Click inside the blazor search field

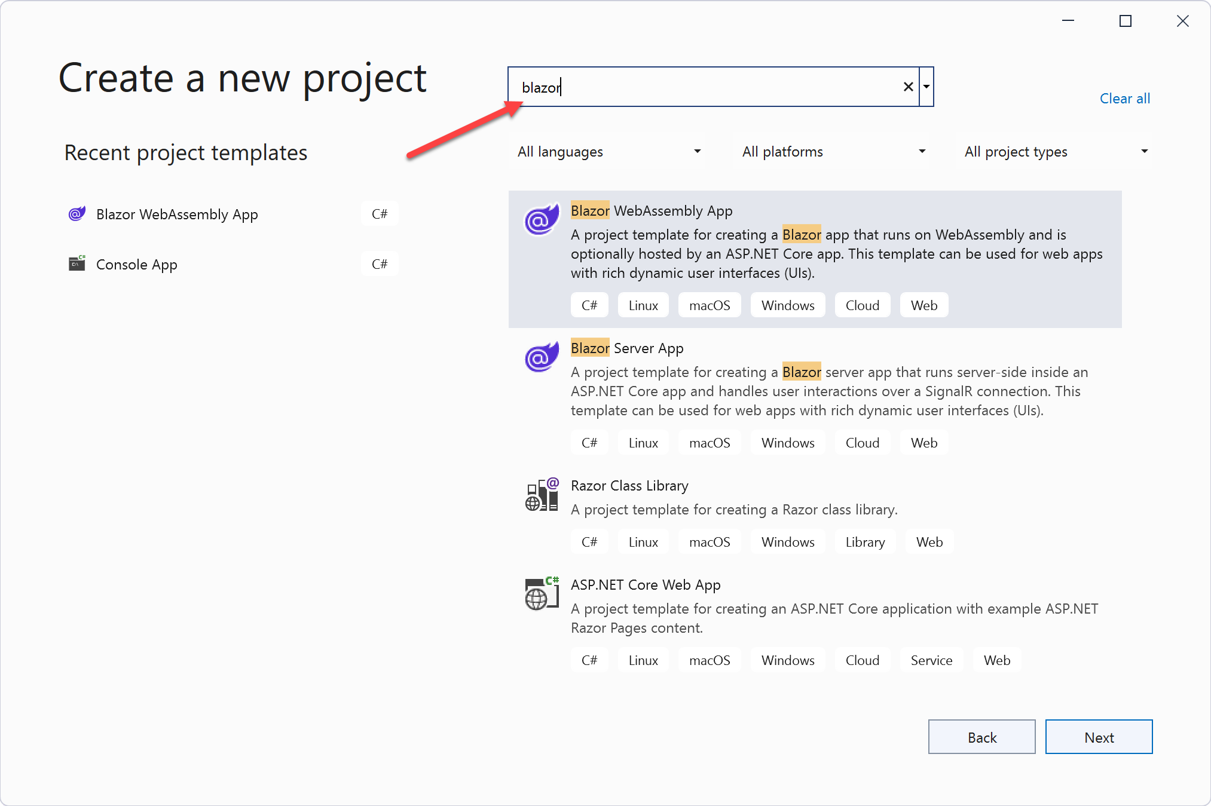pyautogui.click(x=687, y=87)
